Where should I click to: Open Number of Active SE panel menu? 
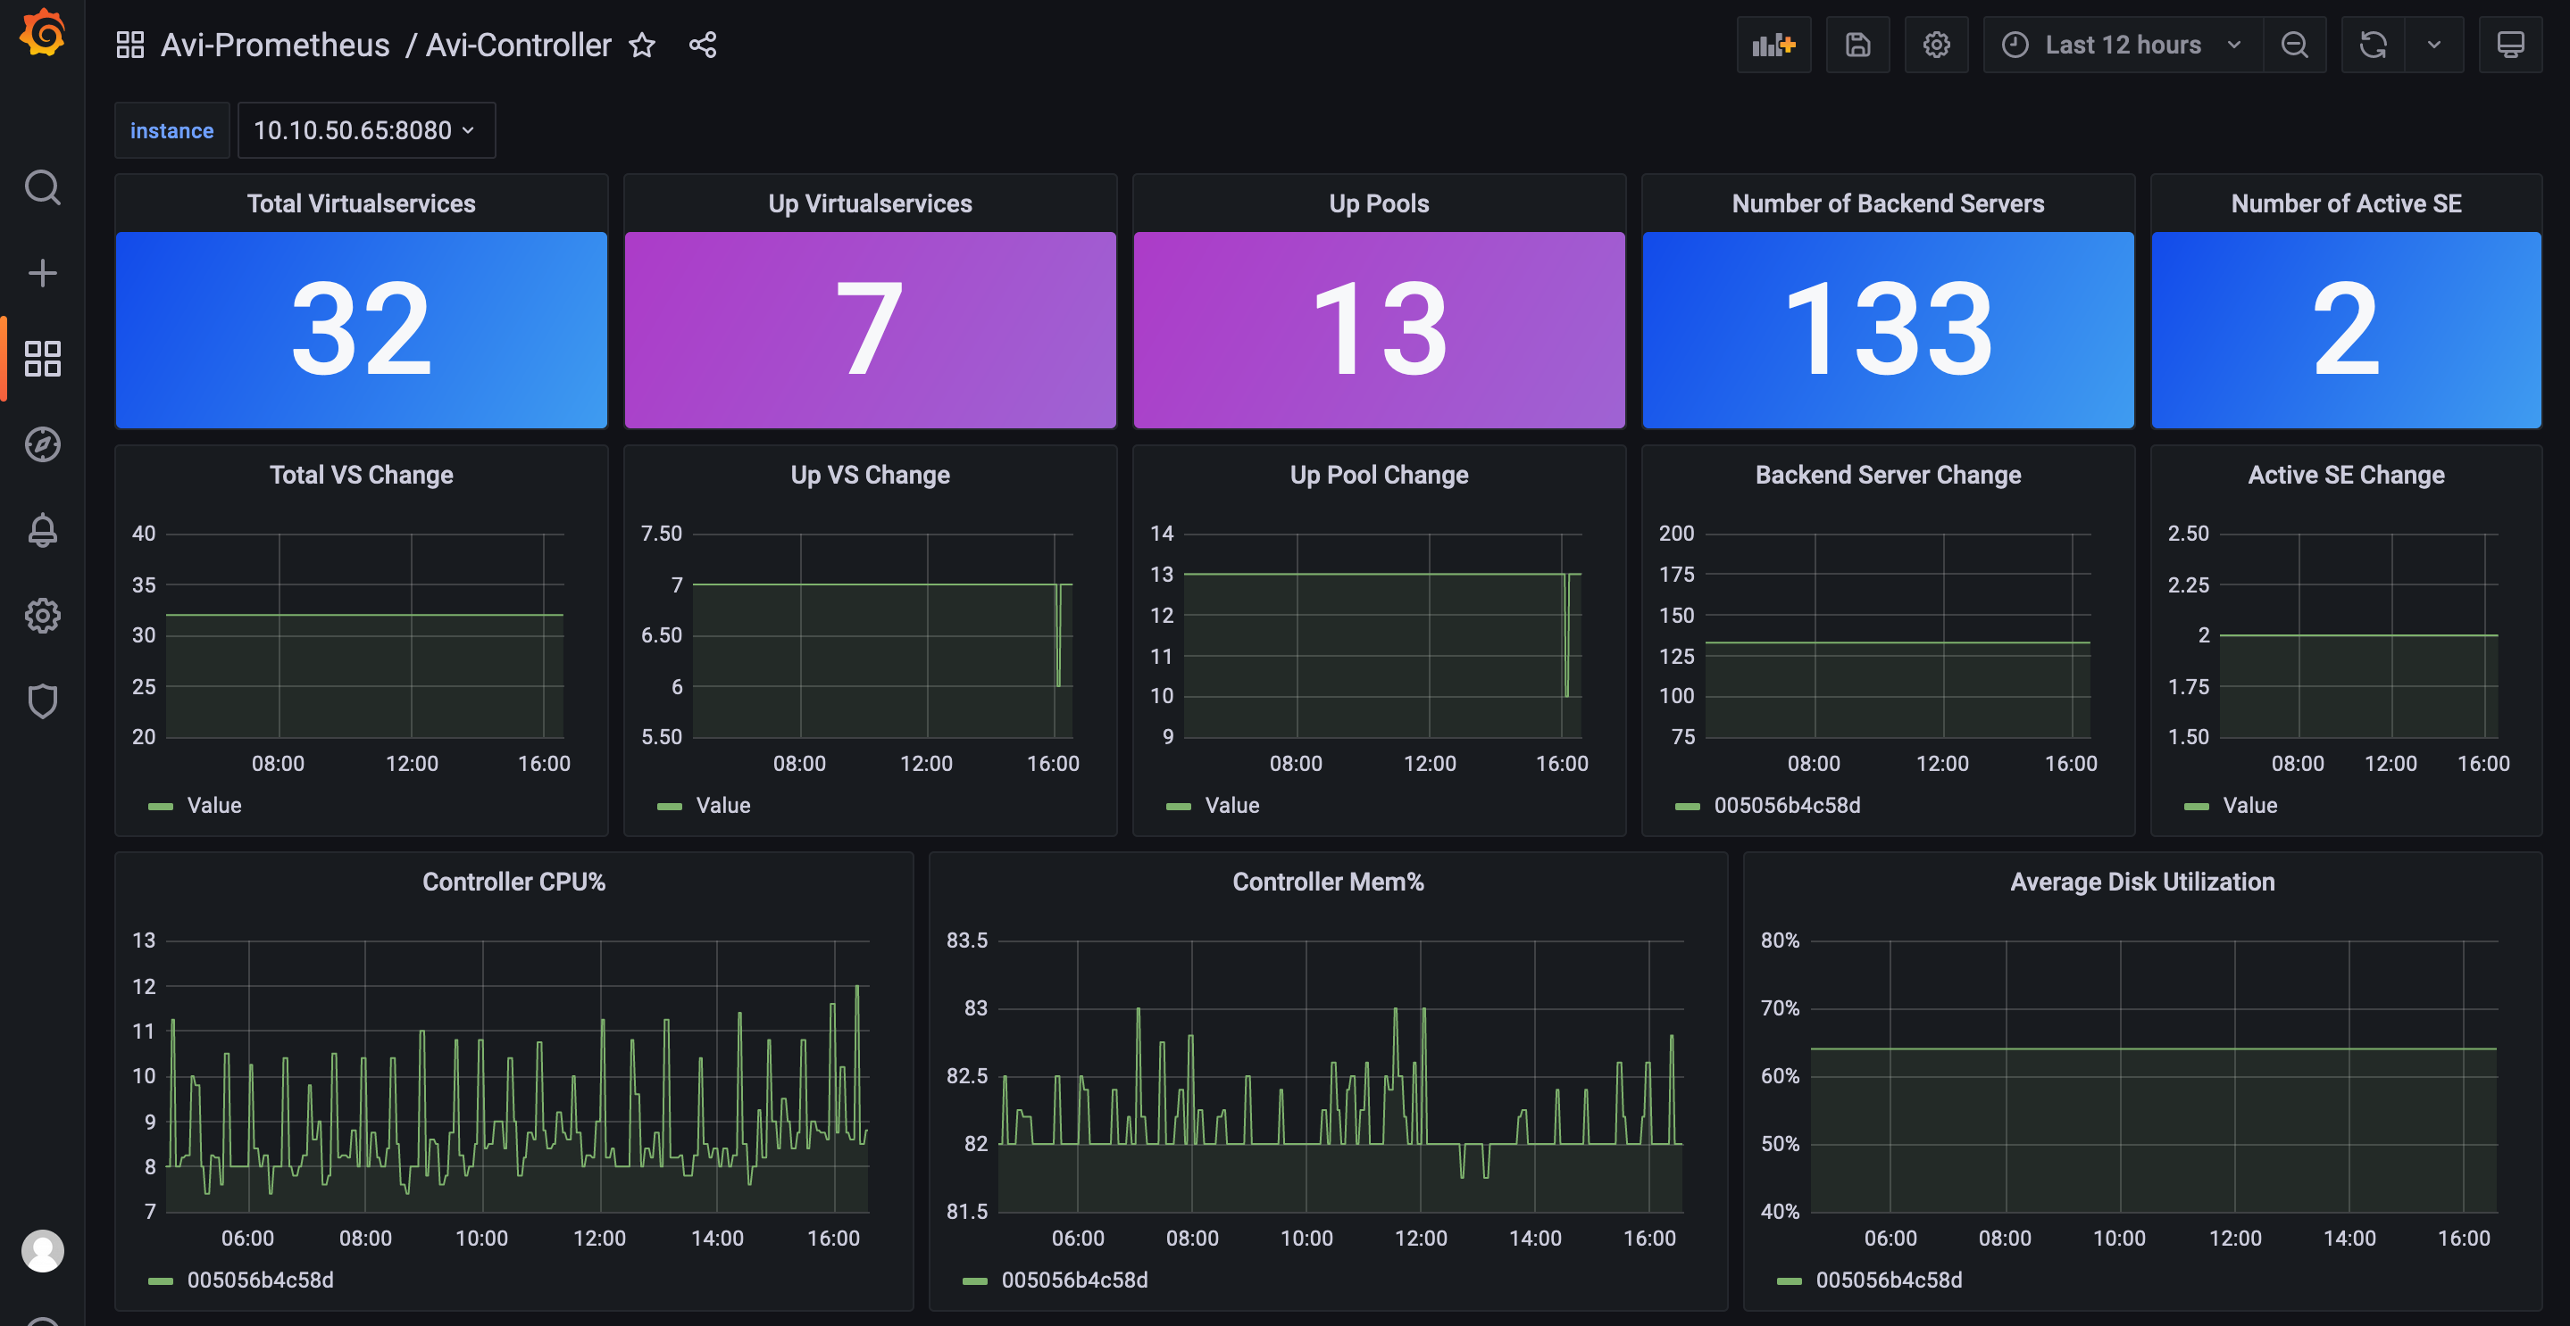click(2346, 203)
